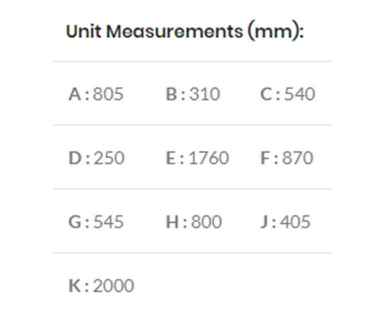This screenshot has width=376, height=315.
Task: Select the E measurement value 1760
Action: pos(208,158)
